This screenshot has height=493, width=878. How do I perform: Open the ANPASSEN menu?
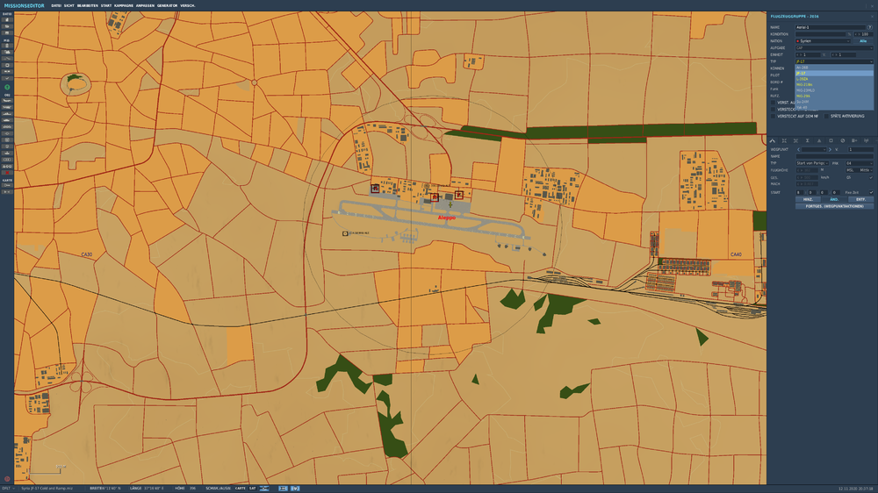[x=145, y=5]
